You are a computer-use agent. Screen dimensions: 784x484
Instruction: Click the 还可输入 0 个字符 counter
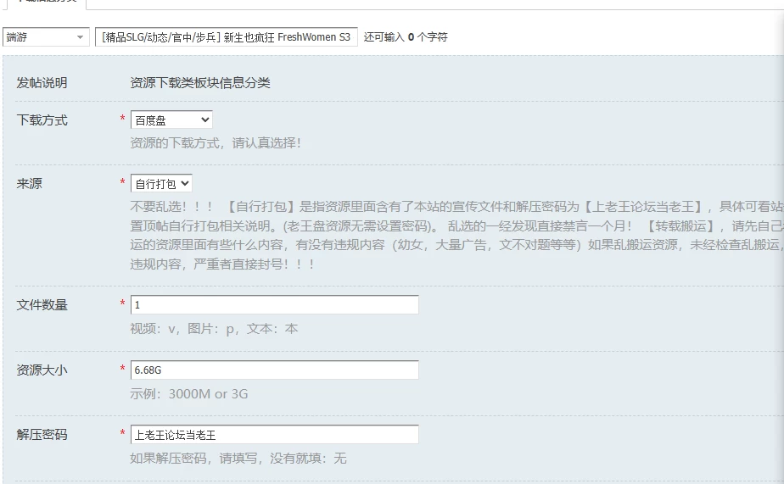point(406,37)
